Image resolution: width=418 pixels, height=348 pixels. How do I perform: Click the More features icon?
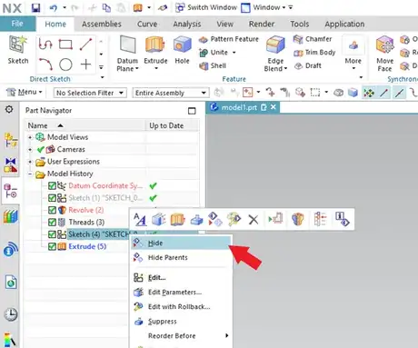(353, 45)
